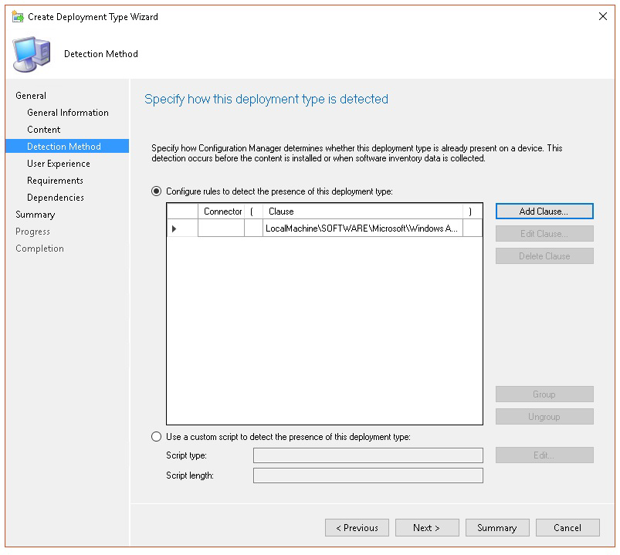
Task: Click the computer icon beside Detection Method header
Action: pyautogui.click(x=32, y=54)
